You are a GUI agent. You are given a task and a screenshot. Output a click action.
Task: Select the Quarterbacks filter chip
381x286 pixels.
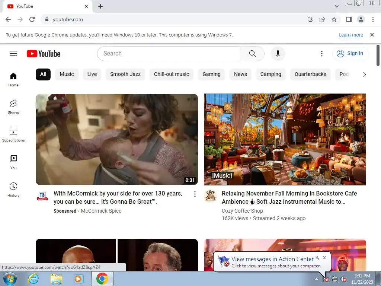[x=310, y=74]
